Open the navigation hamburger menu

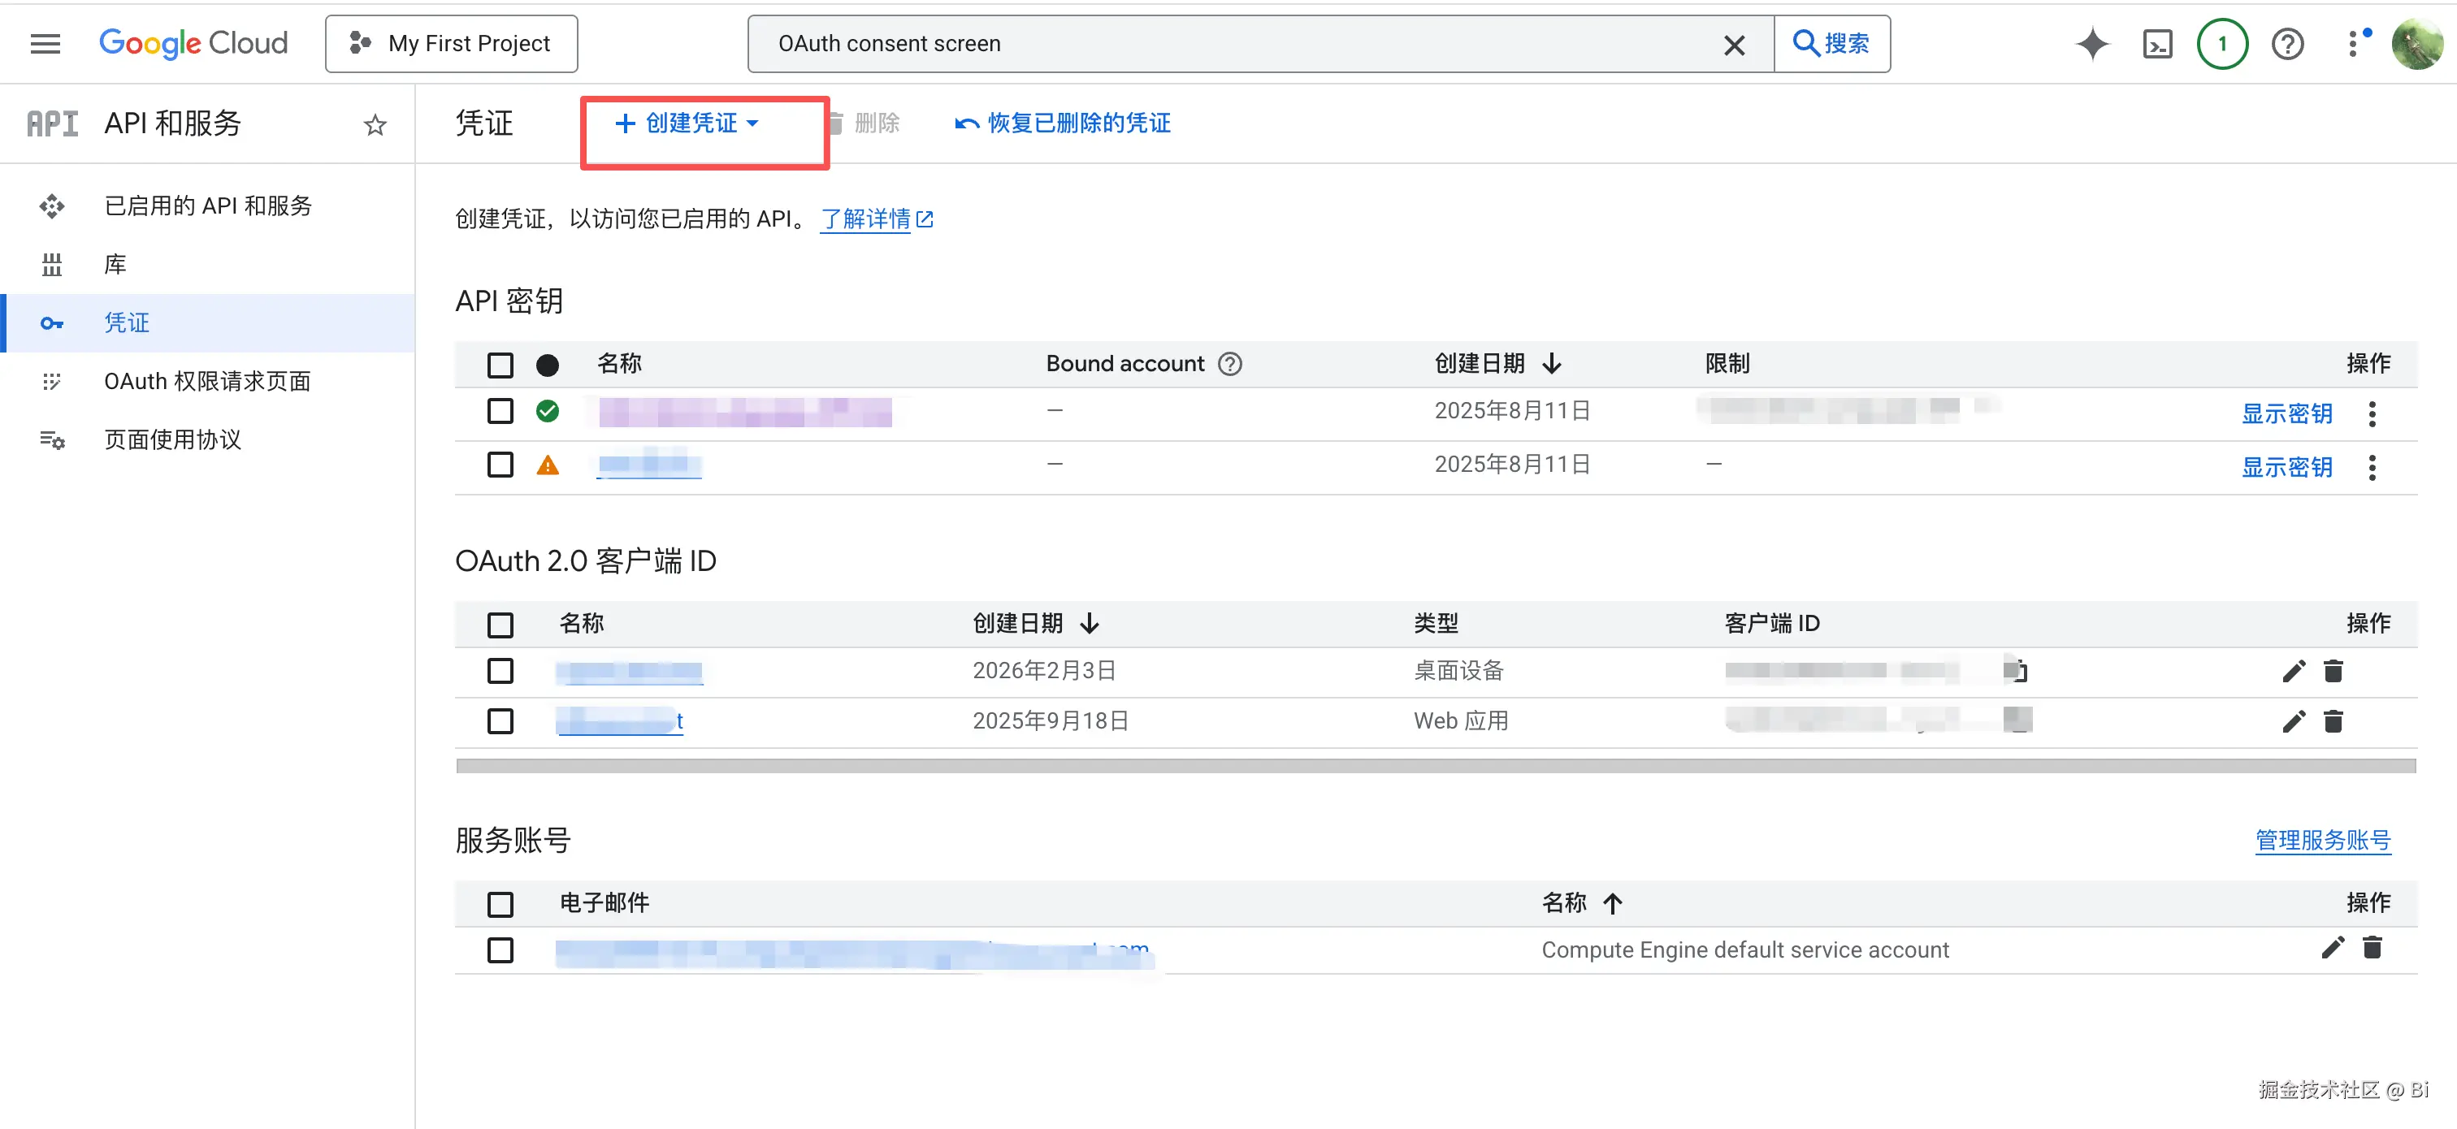tap(45, 43)
